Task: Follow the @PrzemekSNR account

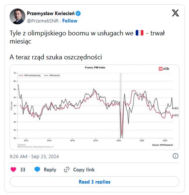Action: (x=70, y=21)
